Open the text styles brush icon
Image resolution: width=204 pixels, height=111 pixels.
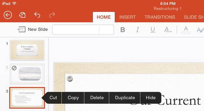pos(200,30)
